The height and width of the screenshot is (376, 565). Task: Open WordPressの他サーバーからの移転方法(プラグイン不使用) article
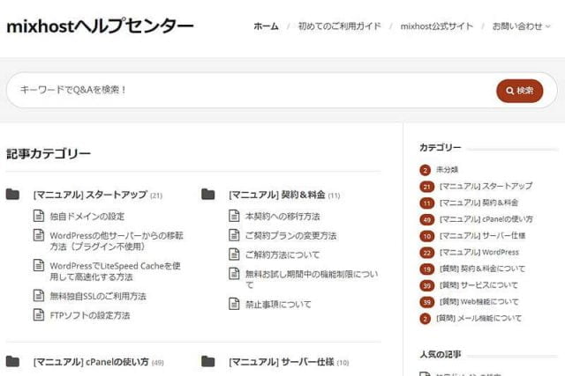tap(117, 241)
